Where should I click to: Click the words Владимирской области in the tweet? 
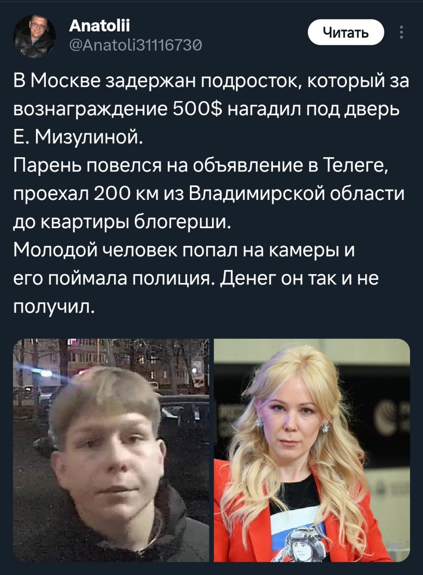[295, 196]
